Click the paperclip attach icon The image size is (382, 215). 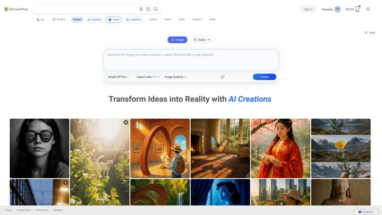click(x=223, y=77)
